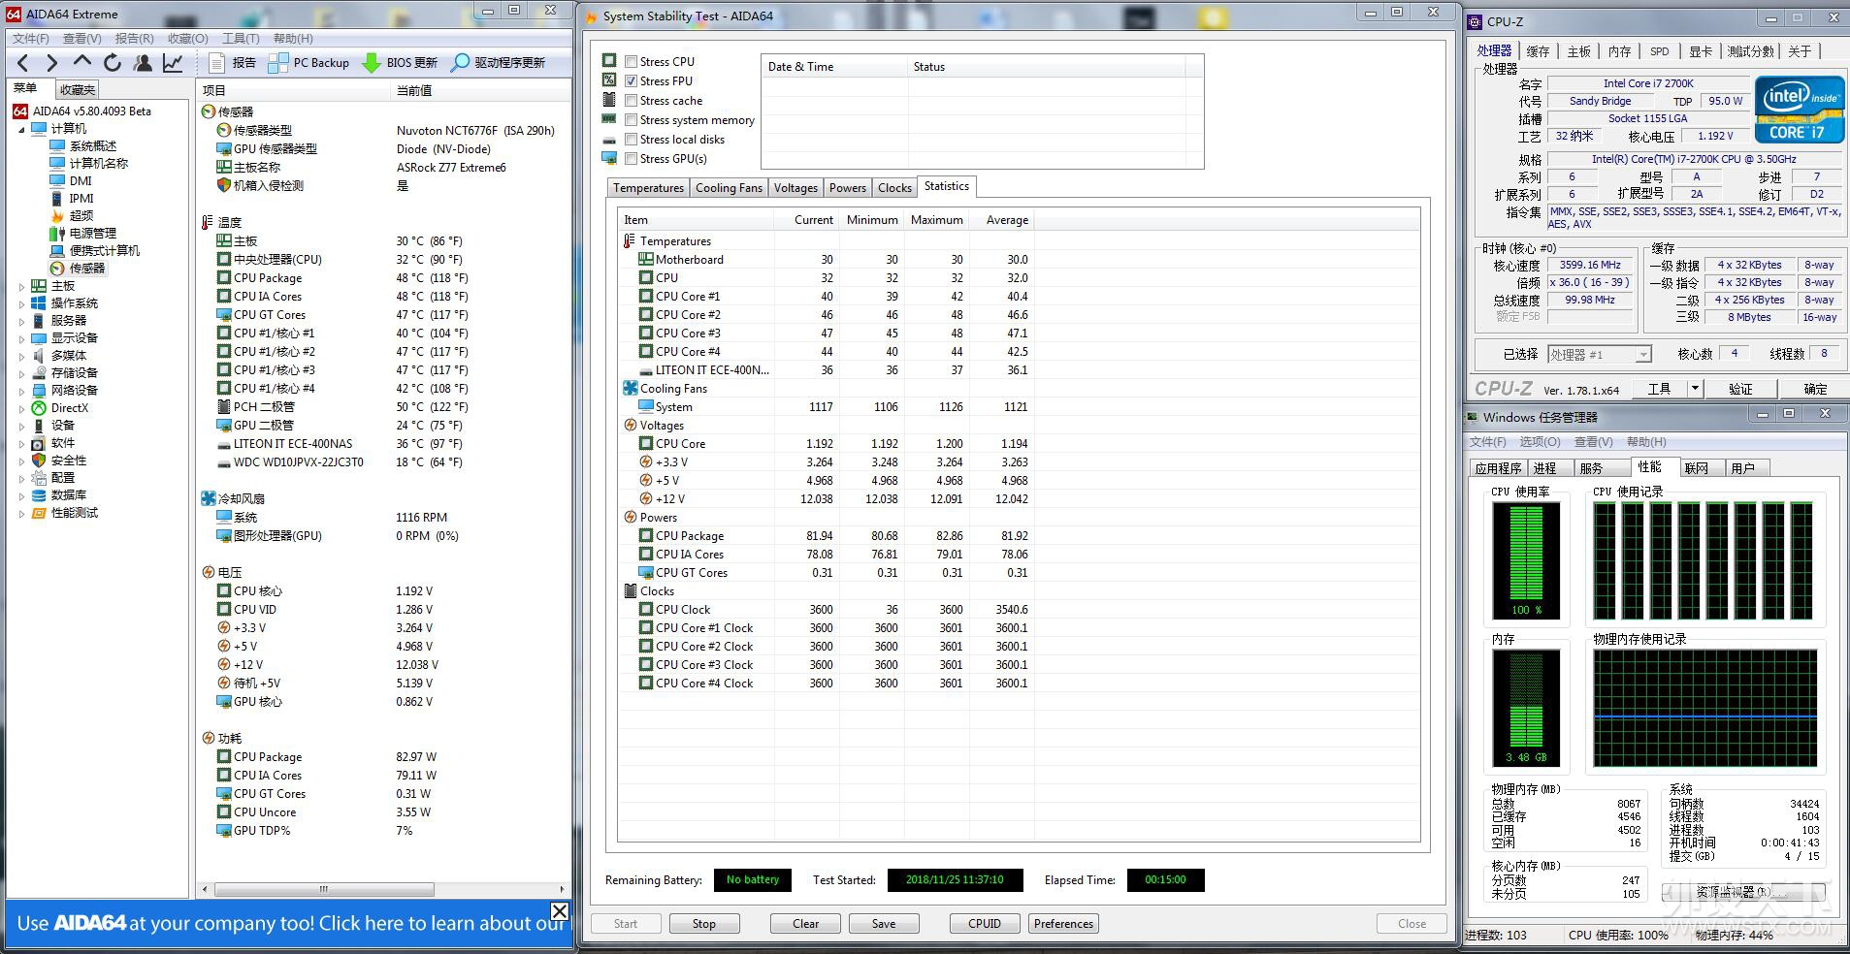Expand the 主板 tree node

coord(22,286)
